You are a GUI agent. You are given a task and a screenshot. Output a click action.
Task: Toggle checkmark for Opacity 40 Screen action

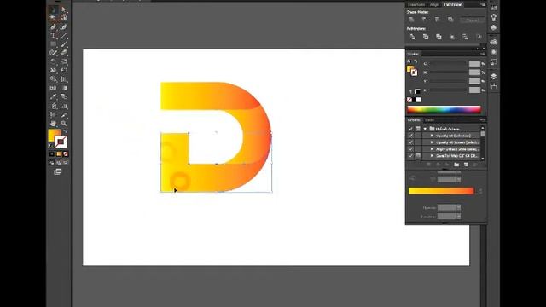pyautogui.click(x=411, y=142)
